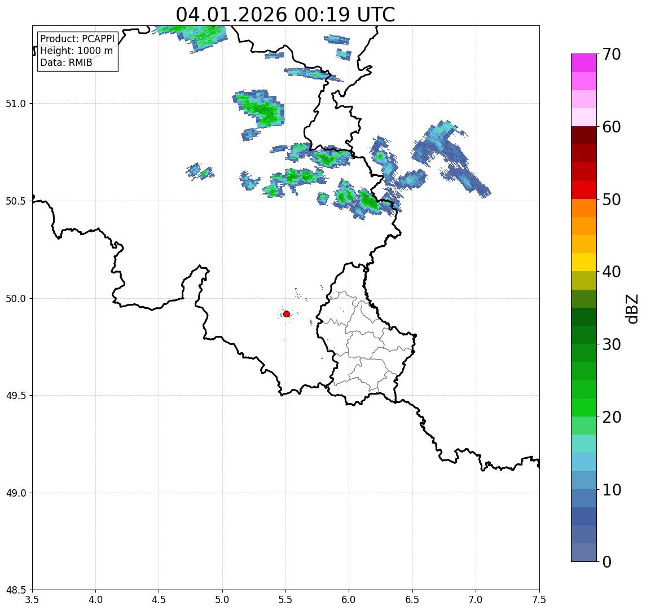646x611 pixels.
Task: Click the latitude axis label 49.5
Action: tap(16, 396)
